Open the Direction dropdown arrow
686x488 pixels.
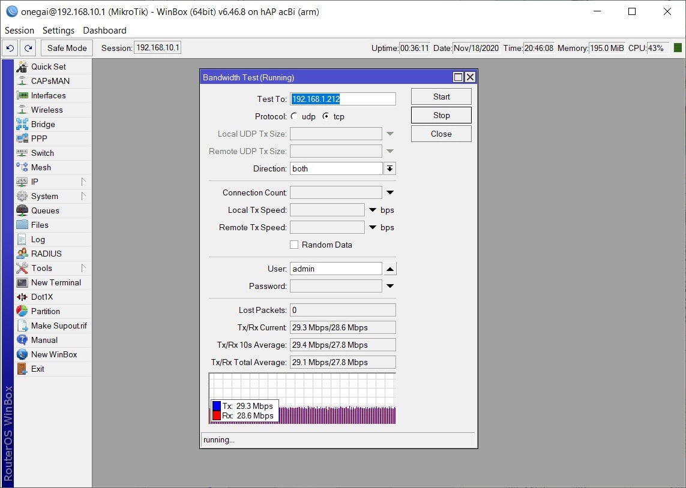tap(390, 168)
